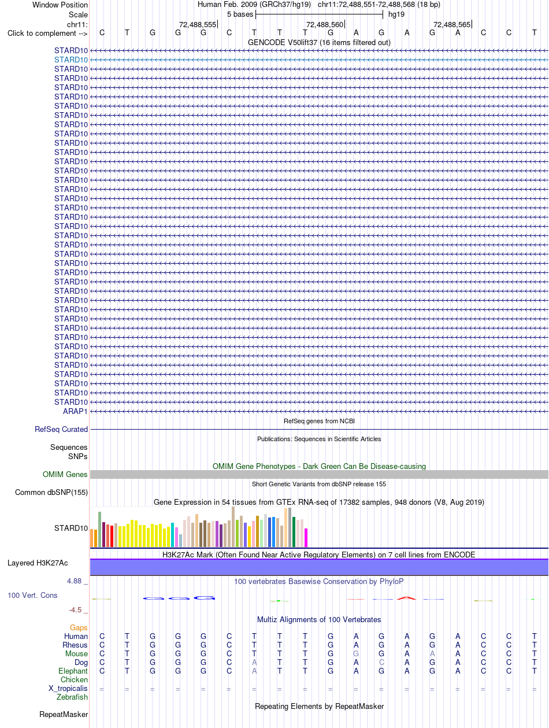The width and height of the screenshot is (549, 728).
Task: Click the Dog species label
Action: coord(81,663)
